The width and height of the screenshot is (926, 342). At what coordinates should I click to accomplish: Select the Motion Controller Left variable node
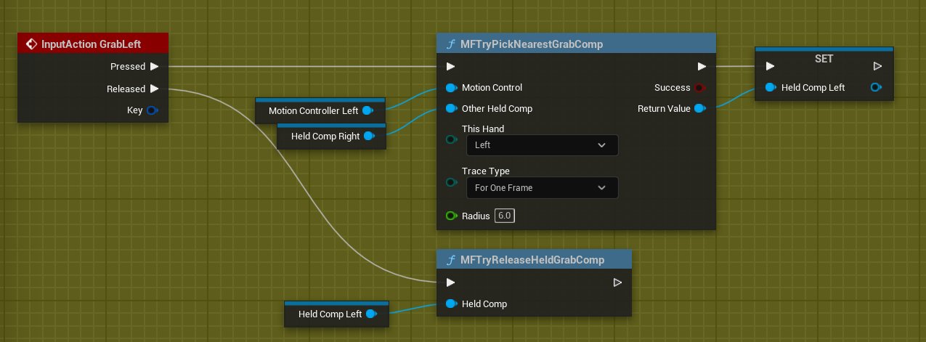click(x=313, y=111)
